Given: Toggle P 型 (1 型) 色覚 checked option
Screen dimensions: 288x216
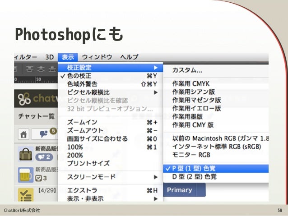Looking at the screenshot, I should (216, 169).
